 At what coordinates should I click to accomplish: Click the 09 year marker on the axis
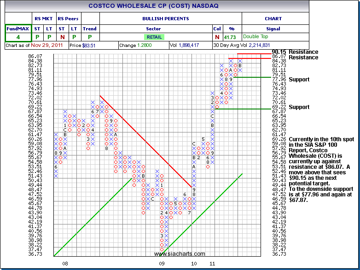click(x=162, y=264)
